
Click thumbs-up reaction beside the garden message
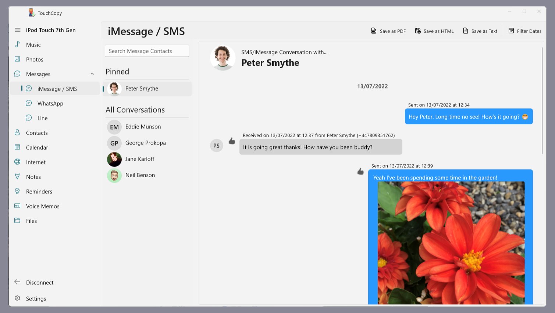360,171
